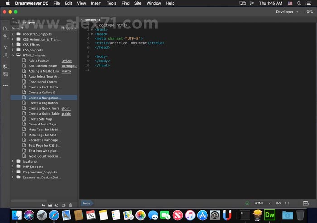Expand the Responsive_Design_Sni... folder
The height and width of the screenshot is (223, 317).
(x=13, y=177)
